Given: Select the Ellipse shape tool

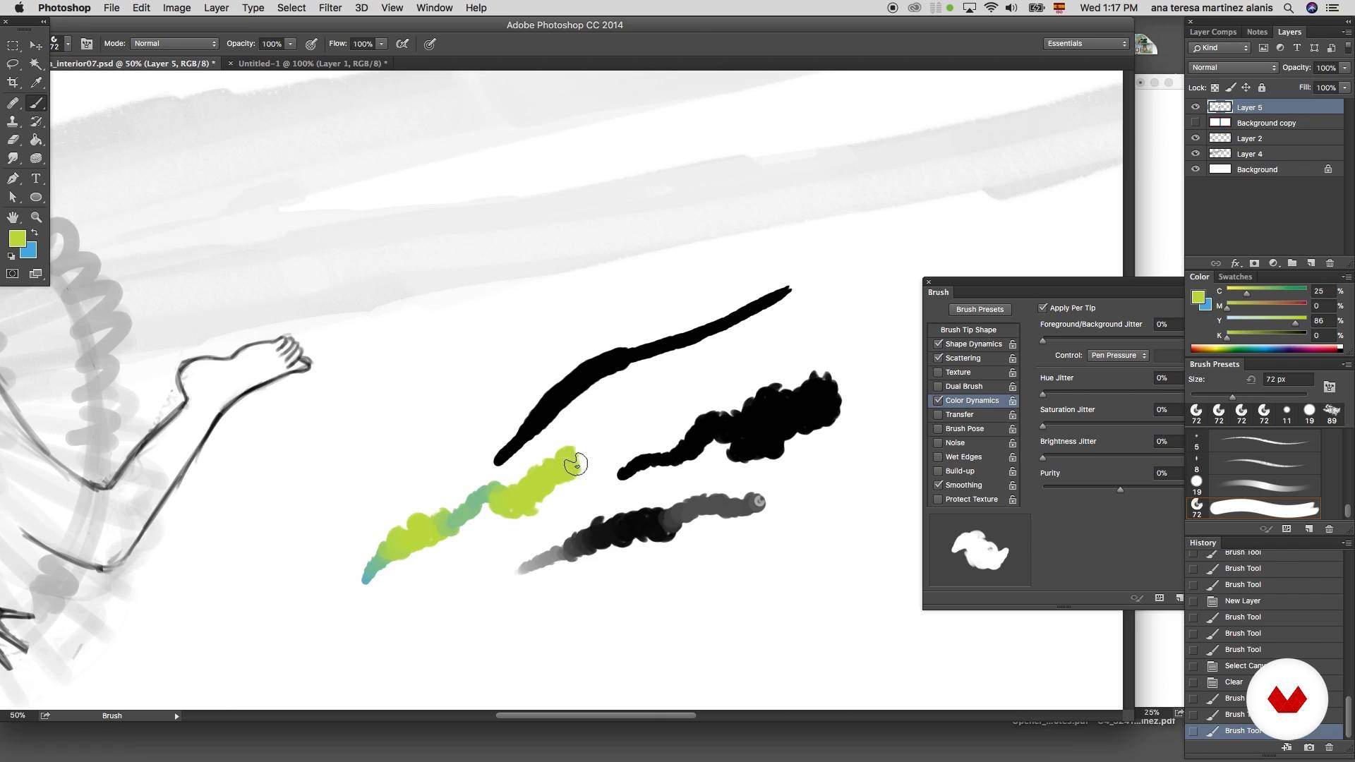Looking at the screenshot, I should (x=36, y=198).
